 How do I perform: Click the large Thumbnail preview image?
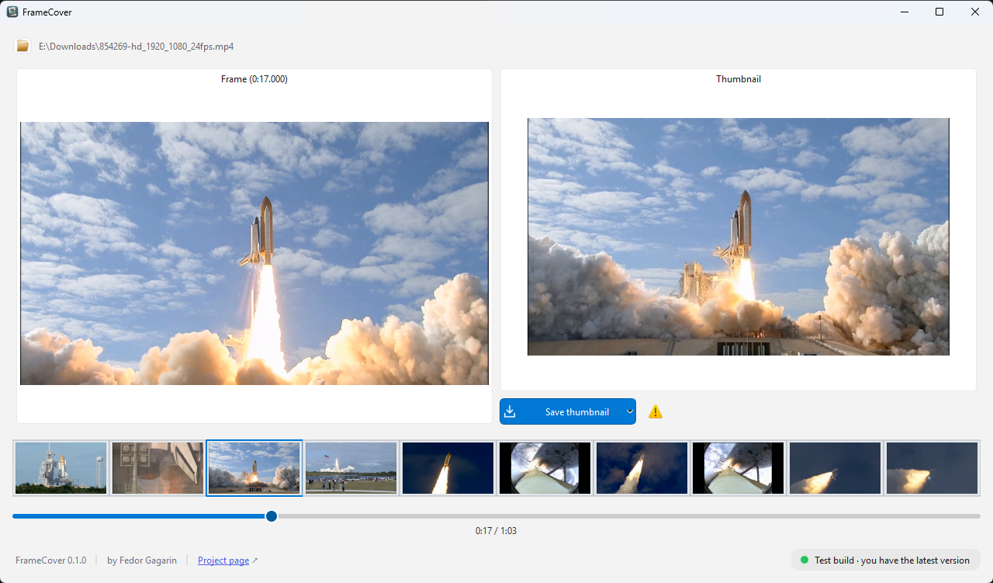pos(739,237)
